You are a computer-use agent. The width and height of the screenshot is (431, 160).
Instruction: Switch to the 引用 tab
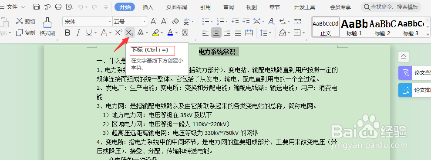(205, 7)
